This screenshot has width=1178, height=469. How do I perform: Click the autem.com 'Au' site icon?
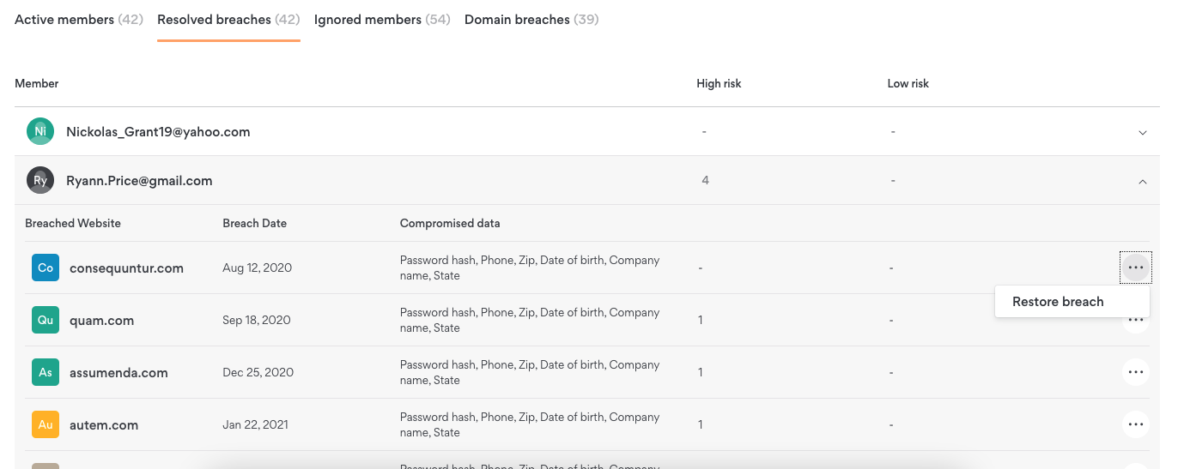click(46, 424)
